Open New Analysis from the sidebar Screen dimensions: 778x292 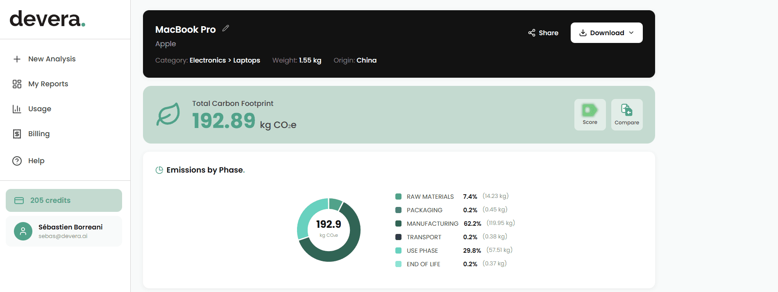point(52,59)
